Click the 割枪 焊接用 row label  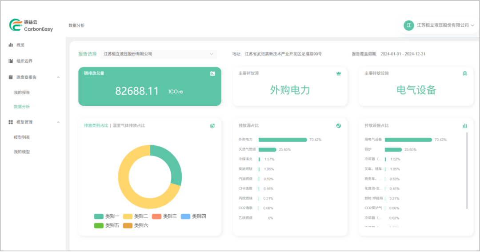[373, 198]
